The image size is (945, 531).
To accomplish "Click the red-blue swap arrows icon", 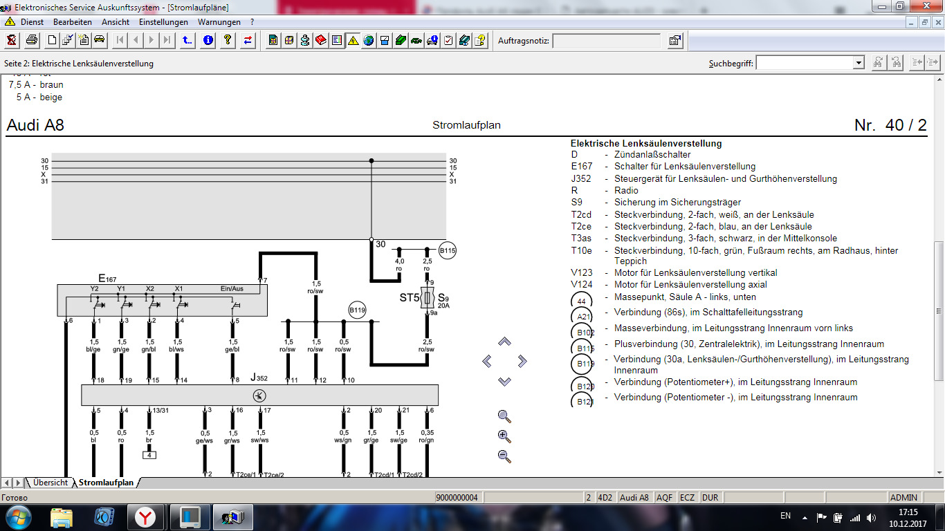I will click(248, 40).
